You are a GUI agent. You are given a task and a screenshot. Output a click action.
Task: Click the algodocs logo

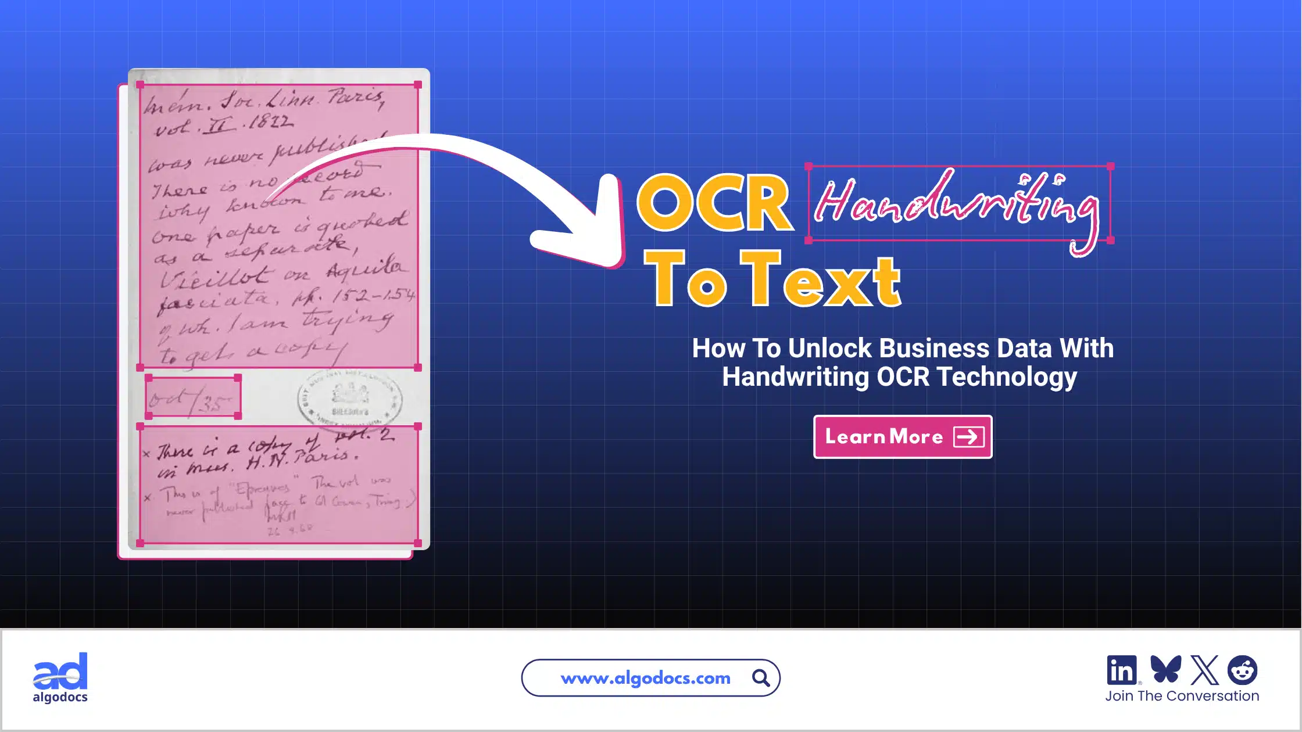(x=60, y=677)
